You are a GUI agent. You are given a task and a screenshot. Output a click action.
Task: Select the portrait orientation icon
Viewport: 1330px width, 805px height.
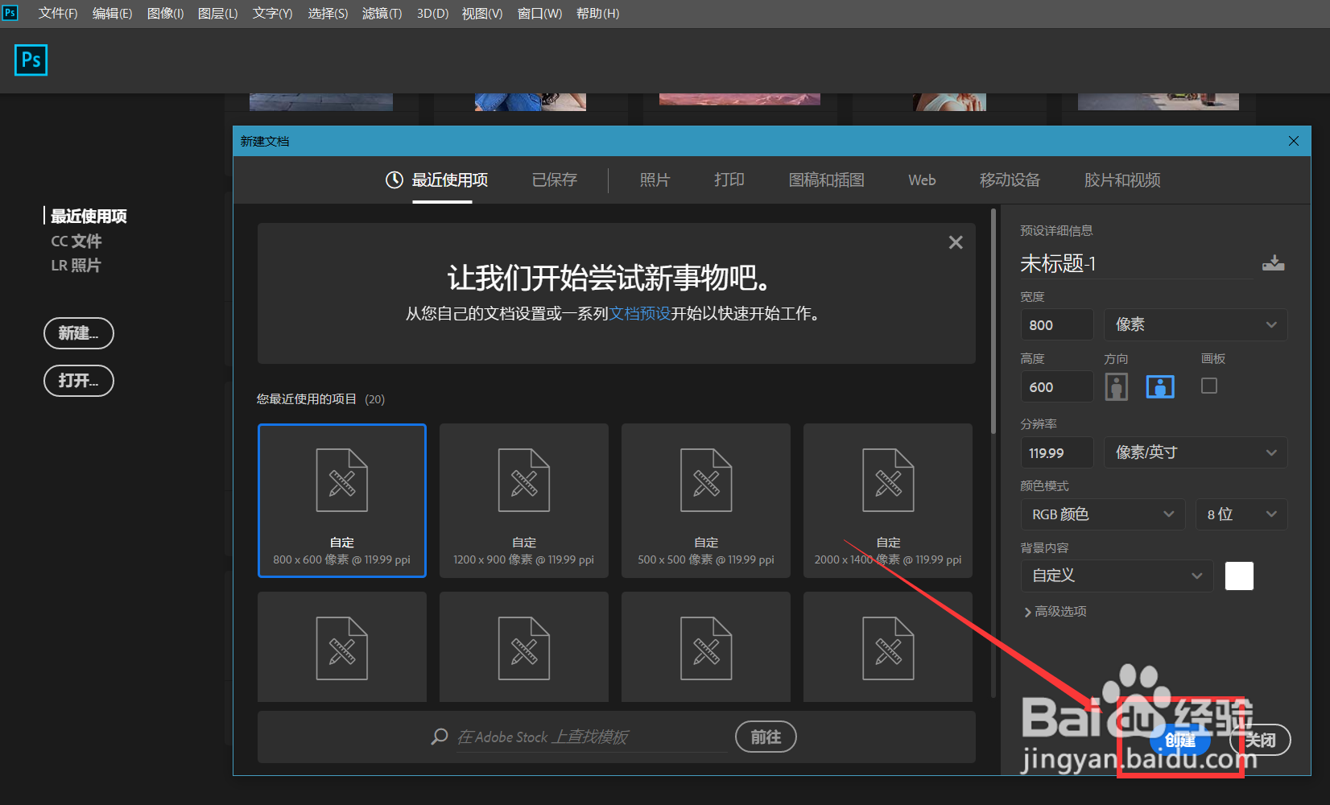(x=1117, y=386)
